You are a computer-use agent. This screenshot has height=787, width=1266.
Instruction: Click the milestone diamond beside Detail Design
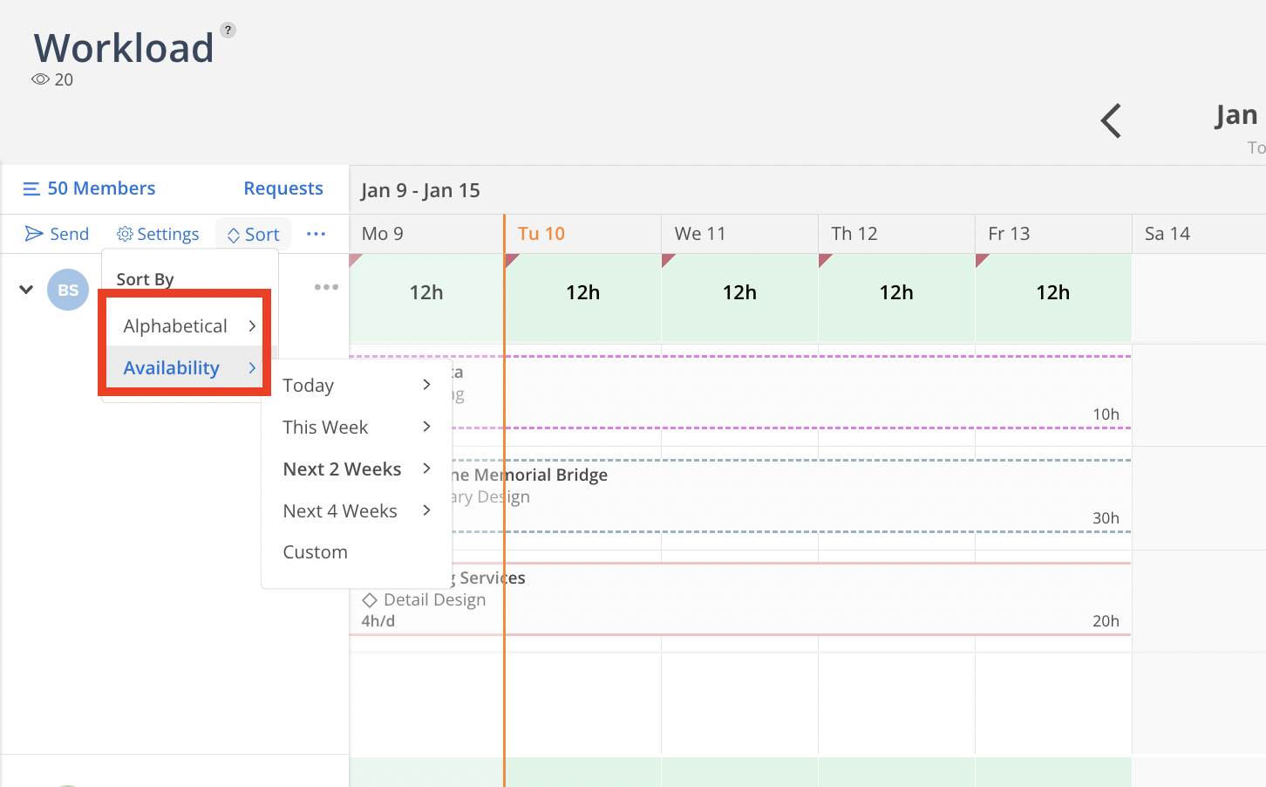[x=370, y=599]
